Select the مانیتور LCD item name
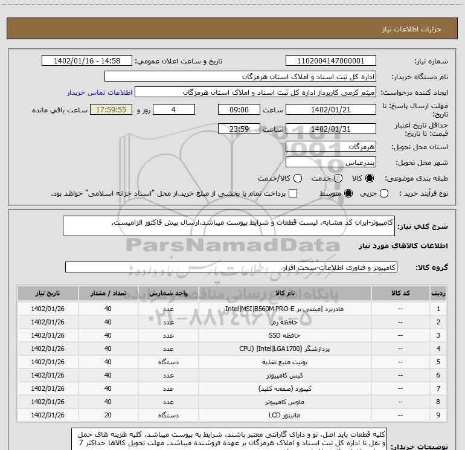 [284, 415]
